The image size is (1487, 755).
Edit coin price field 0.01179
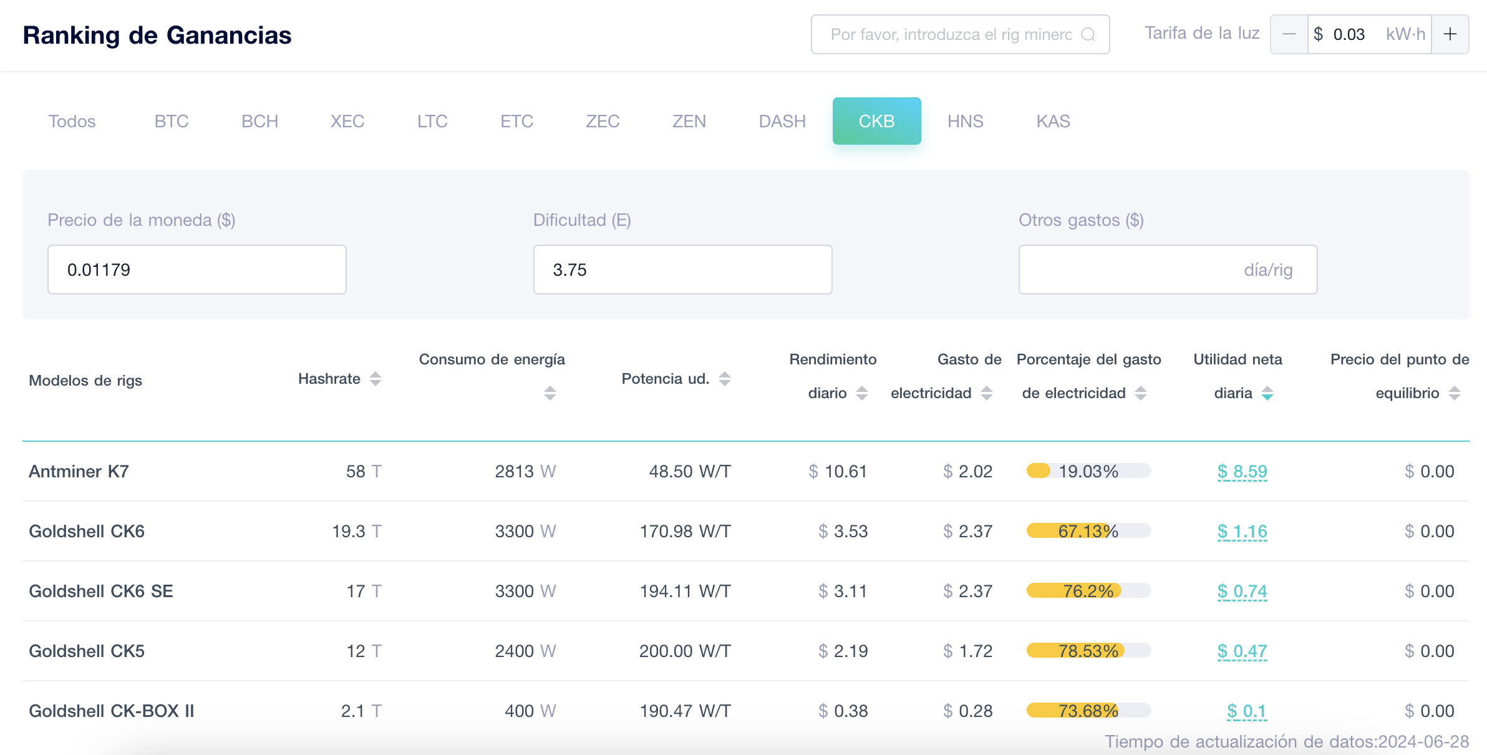(197, 270)
